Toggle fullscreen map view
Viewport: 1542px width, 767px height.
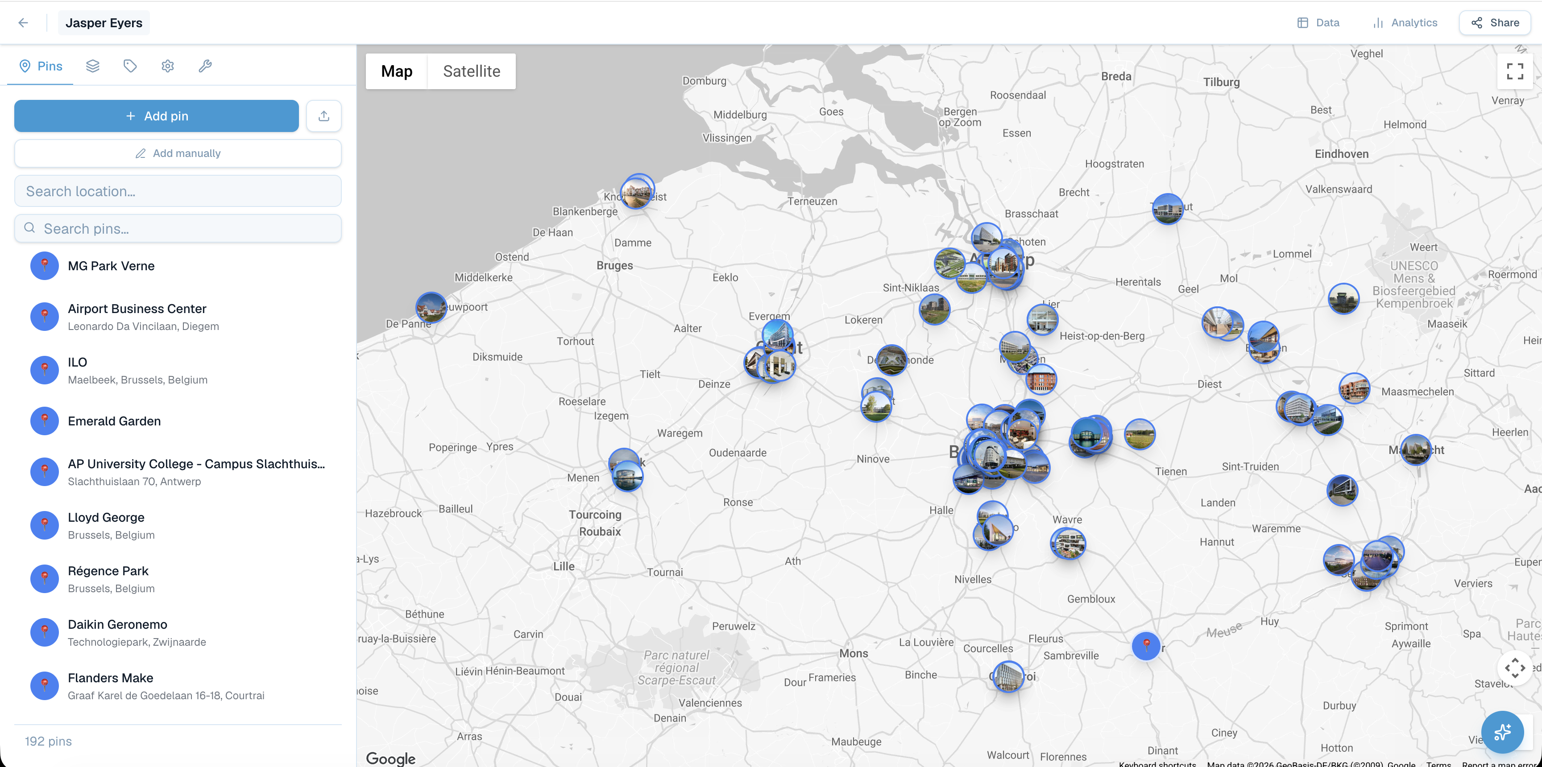(1514, 71)
